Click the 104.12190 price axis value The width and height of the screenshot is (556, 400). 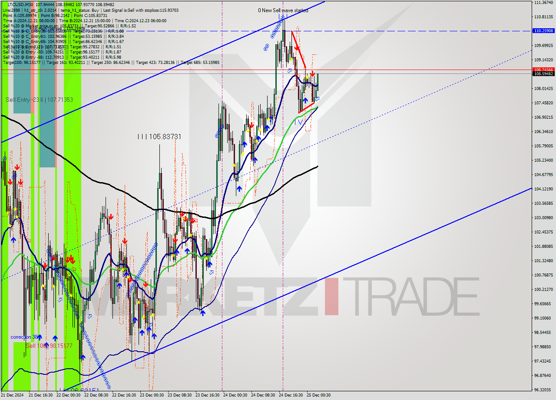coord(543,189)
